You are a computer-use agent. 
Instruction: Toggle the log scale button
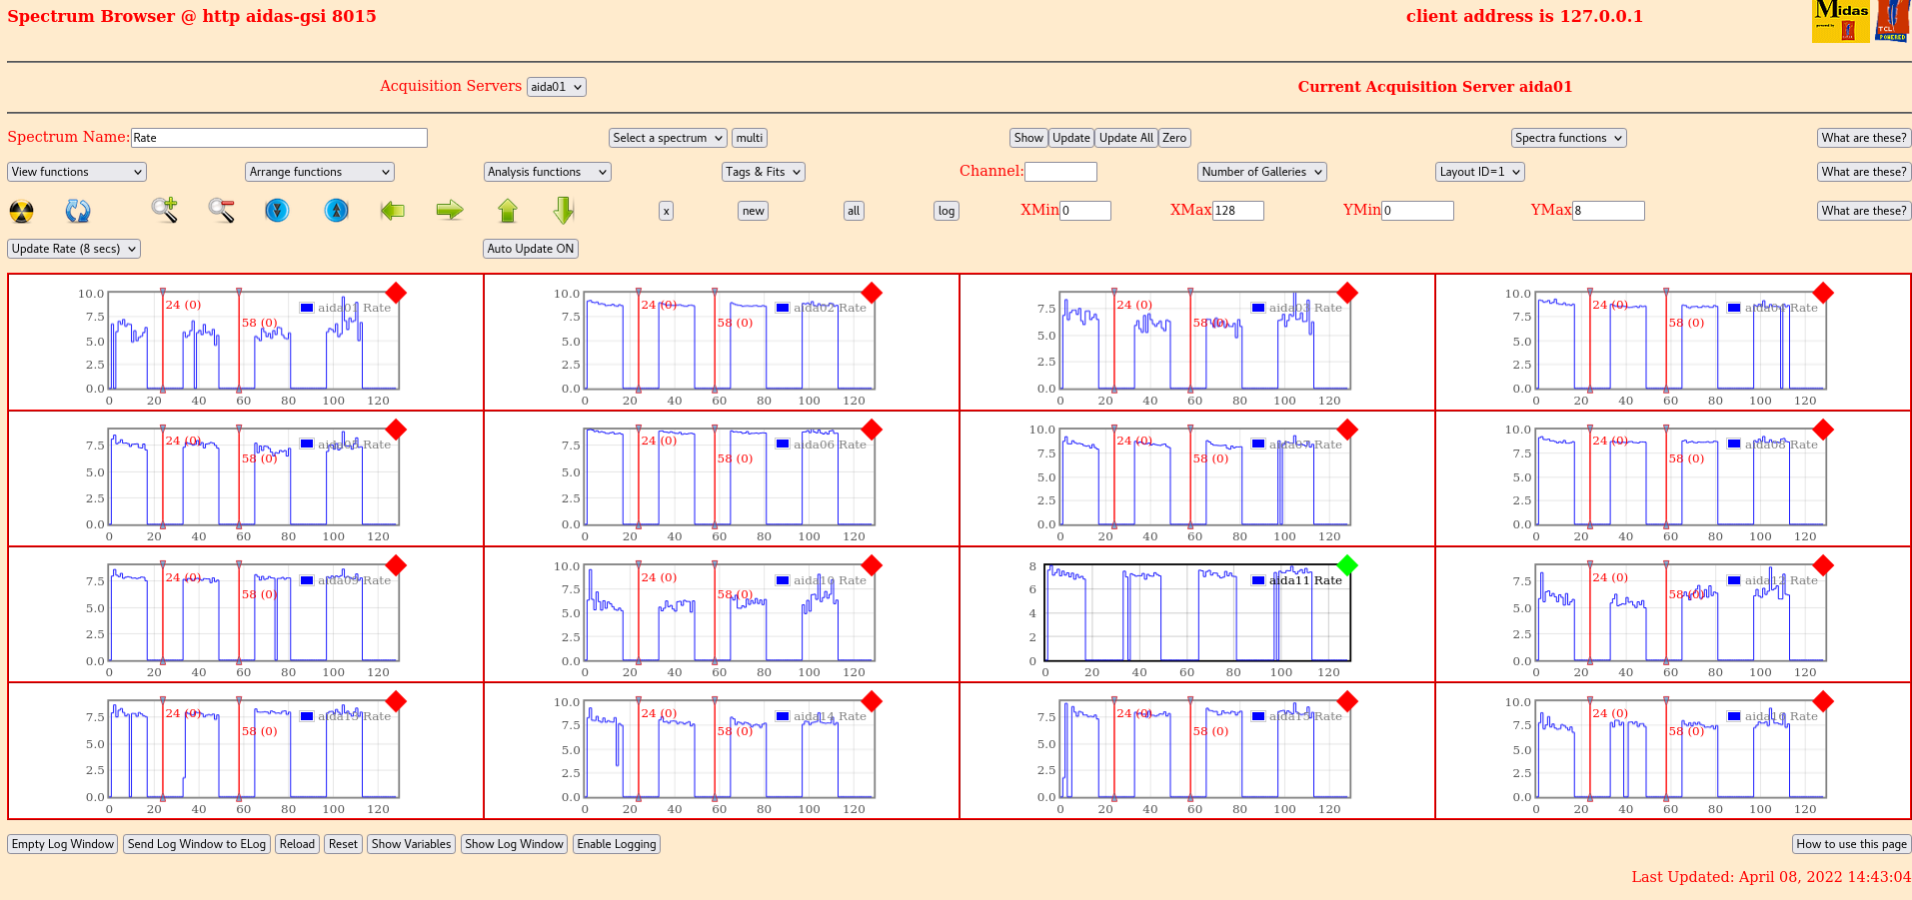(x=946, y=211)
